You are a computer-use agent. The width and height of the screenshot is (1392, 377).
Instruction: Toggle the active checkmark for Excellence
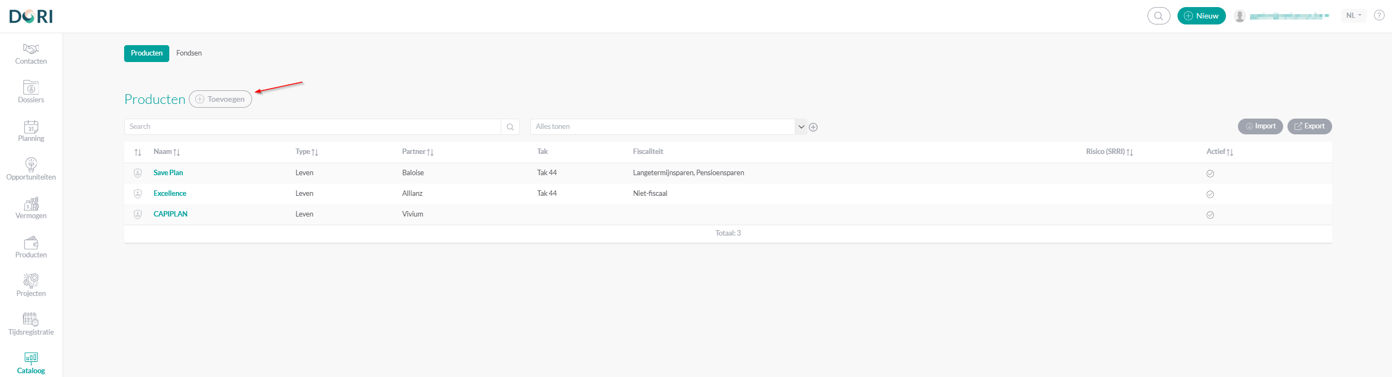(x=1210, y=194)
